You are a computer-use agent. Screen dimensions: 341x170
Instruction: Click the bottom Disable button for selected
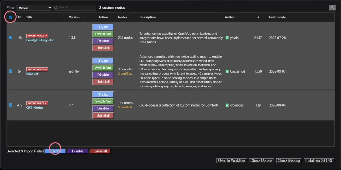click(78, 151)
